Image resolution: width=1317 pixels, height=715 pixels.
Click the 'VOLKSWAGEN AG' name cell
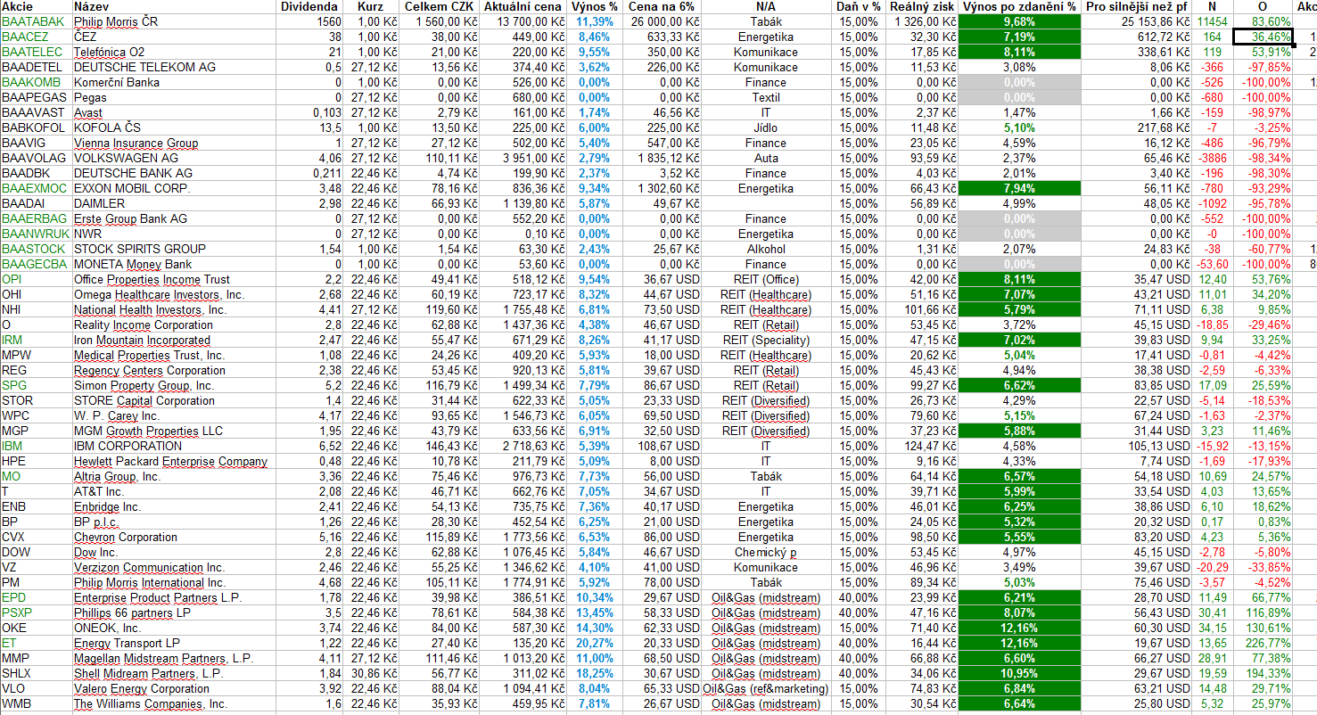pos(172,158)
